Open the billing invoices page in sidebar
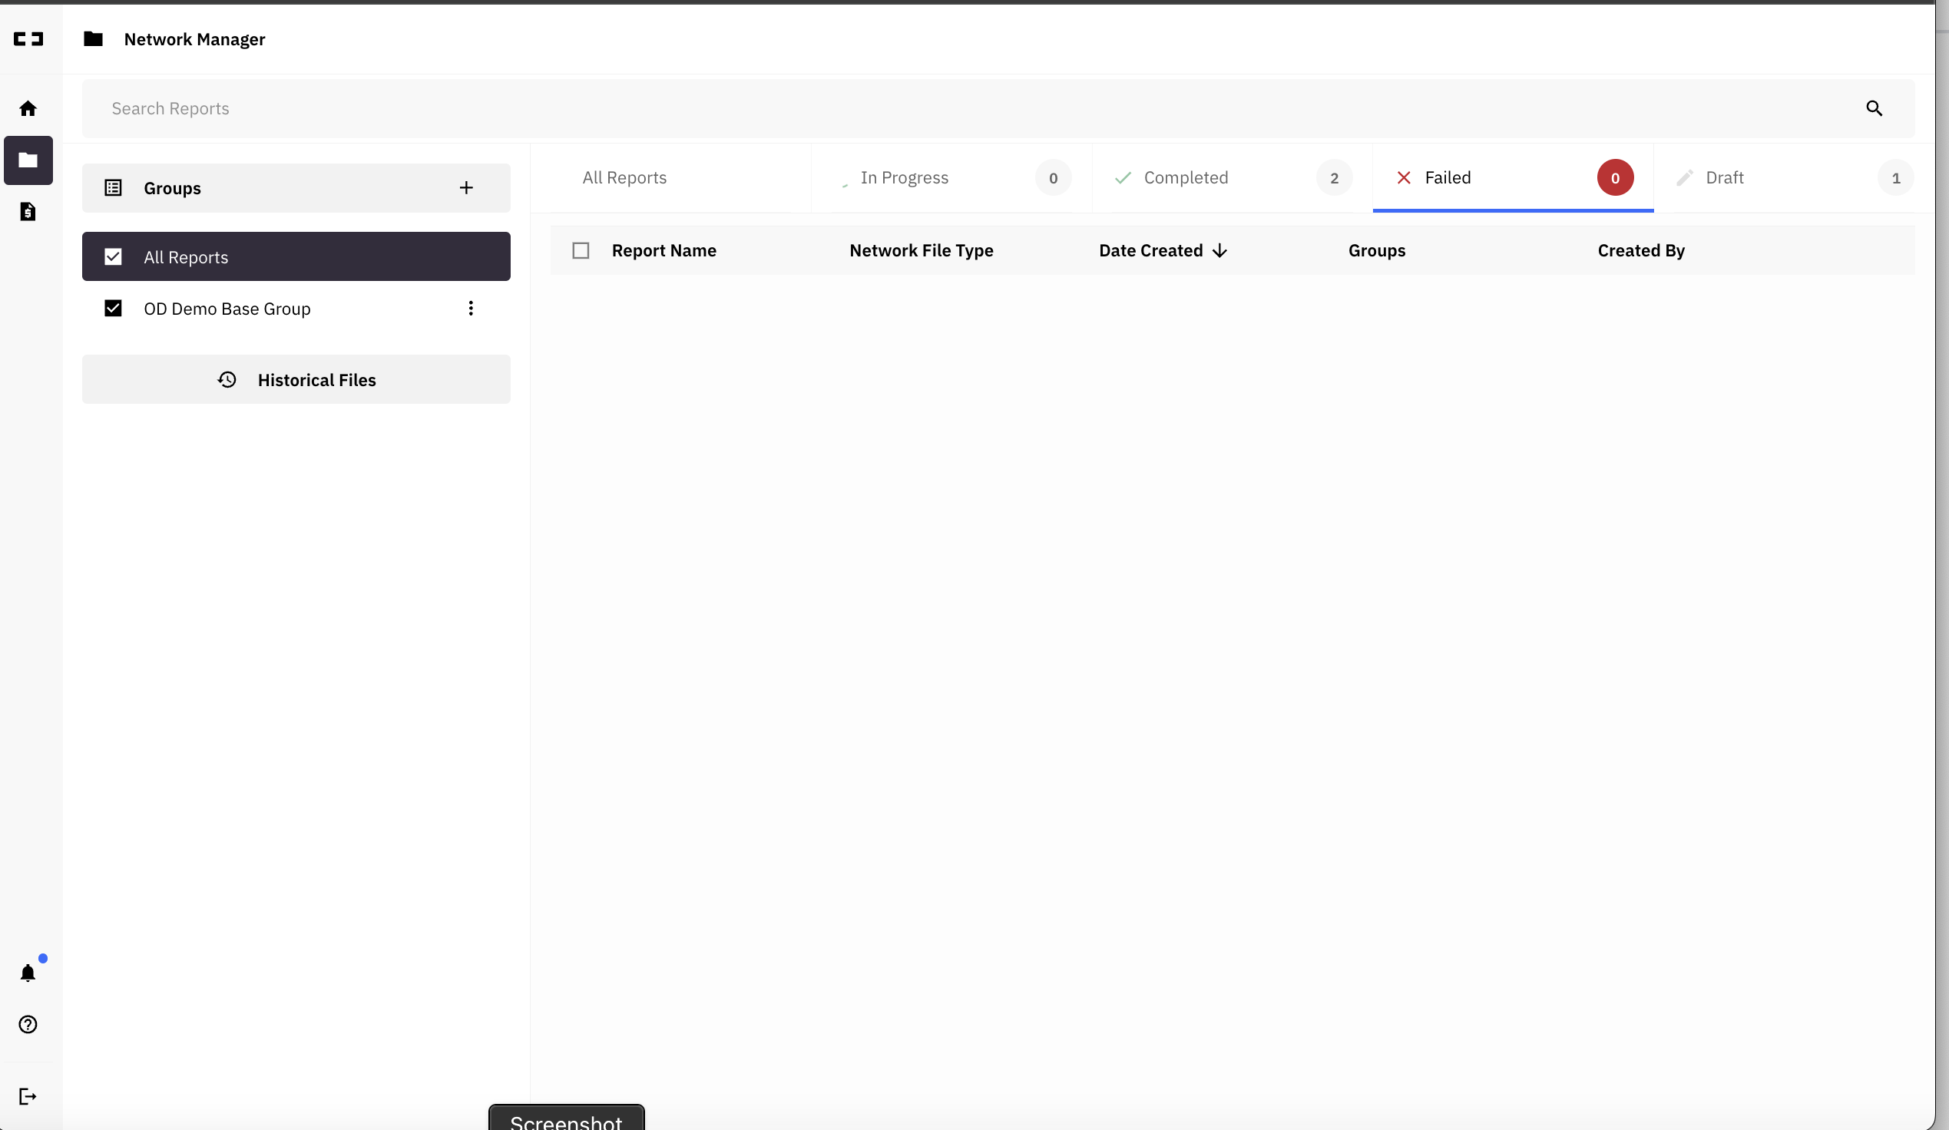Viewport: 1949px width, 1130px height. click(28, 212)
